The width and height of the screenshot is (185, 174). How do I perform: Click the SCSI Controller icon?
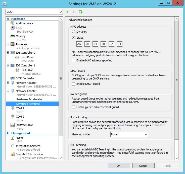[x=13, y=78]
